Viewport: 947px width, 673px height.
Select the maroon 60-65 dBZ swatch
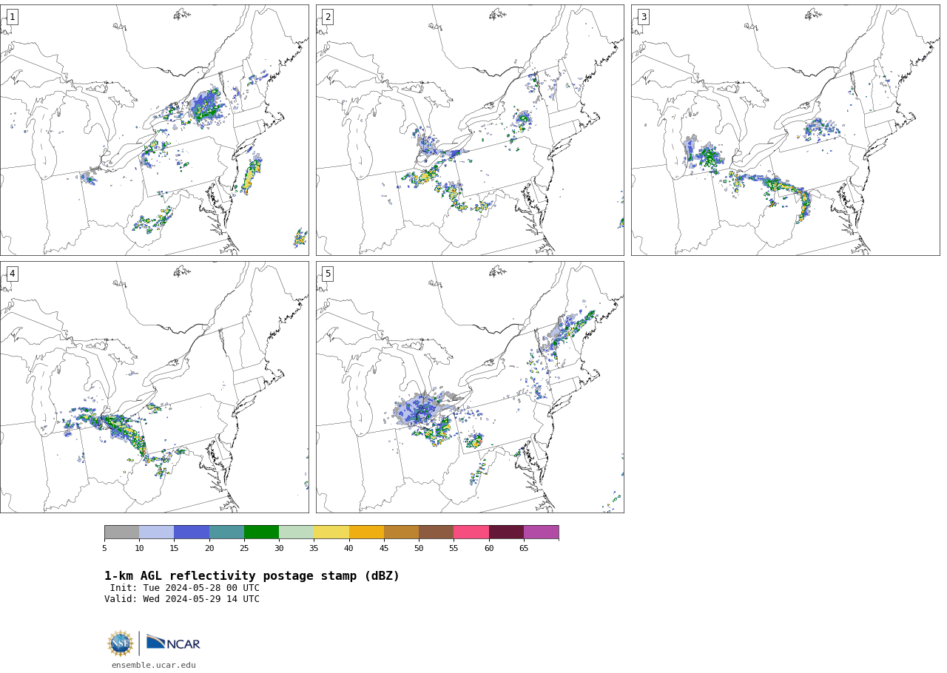(x=506, y=532)
